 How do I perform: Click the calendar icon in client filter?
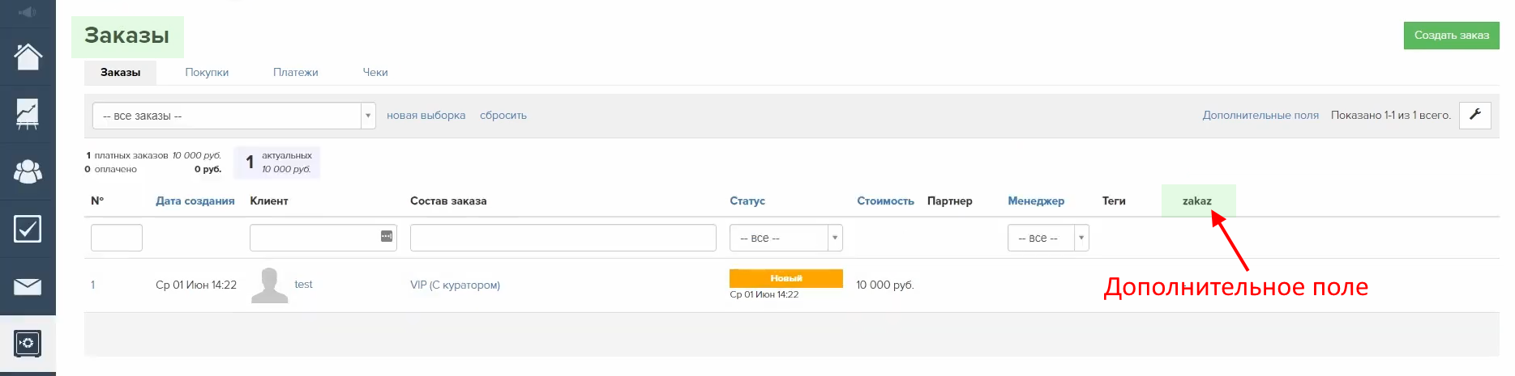387,236
